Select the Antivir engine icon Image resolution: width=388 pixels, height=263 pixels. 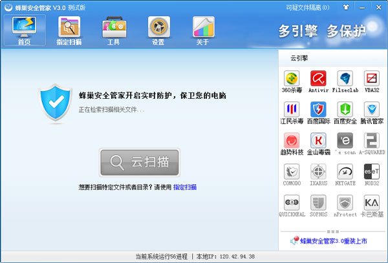coord(318,79)
